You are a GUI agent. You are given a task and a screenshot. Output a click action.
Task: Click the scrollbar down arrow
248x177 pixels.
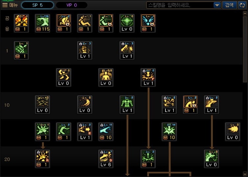click(x=245, y=173)
